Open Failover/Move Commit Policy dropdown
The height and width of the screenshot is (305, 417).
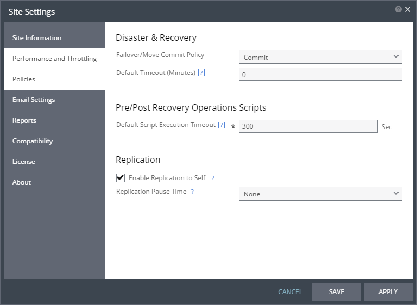coord(320,57)
